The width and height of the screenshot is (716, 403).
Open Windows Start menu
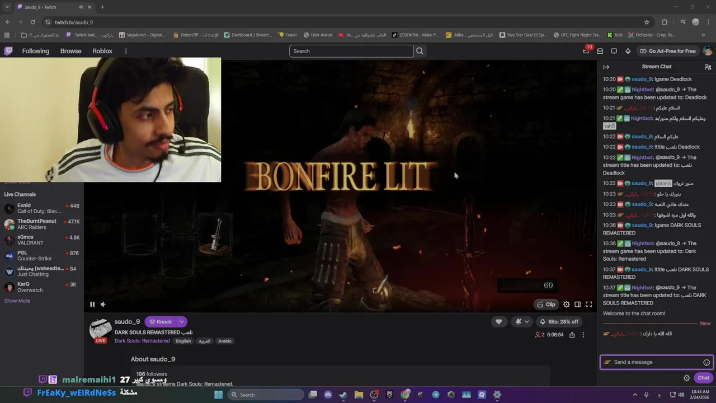(x=218, y=395)
